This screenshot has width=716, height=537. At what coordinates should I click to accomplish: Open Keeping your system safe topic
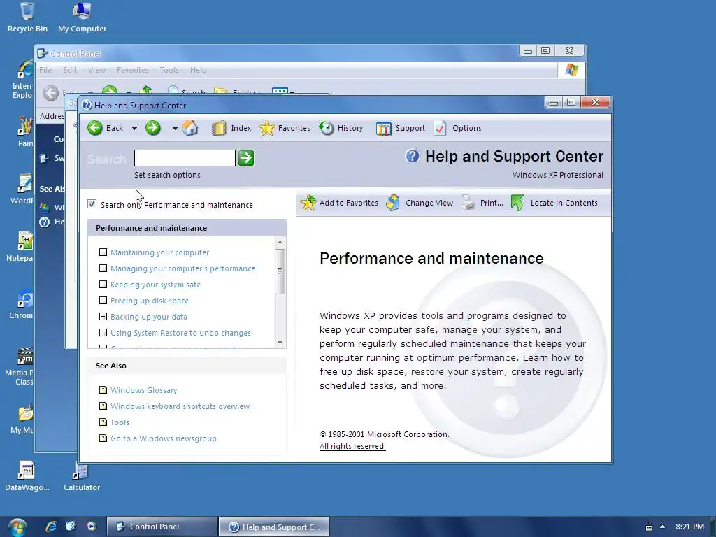point(155,285)
